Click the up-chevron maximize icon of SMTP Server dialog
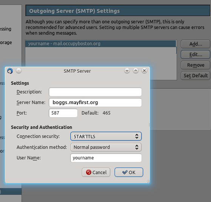The width and height of the screenshot is (211, 202). (x=136, y=71)
